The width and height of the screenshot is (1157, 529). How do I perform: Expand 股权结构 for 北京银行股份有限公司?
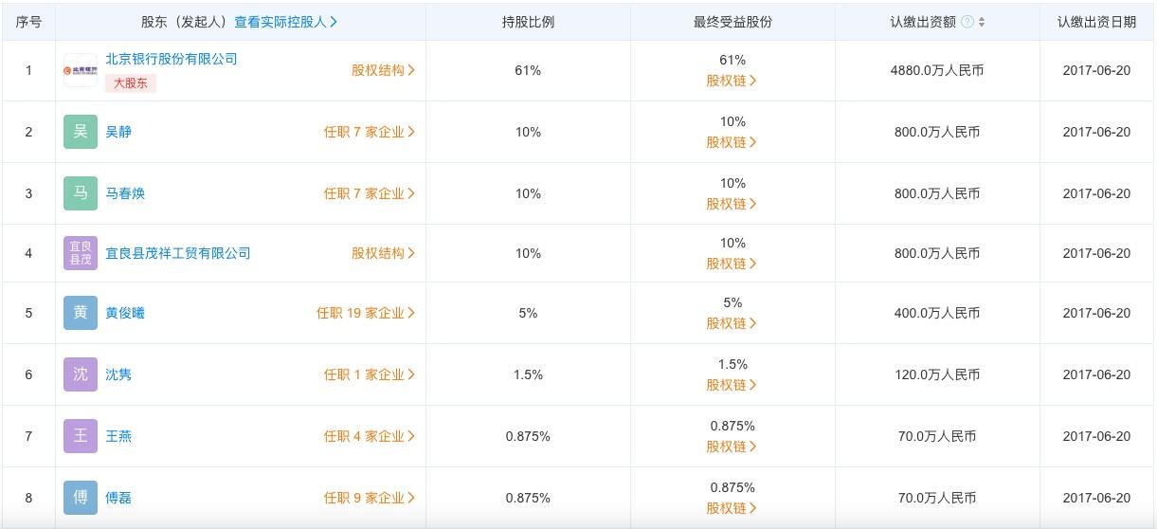[383, 70]
